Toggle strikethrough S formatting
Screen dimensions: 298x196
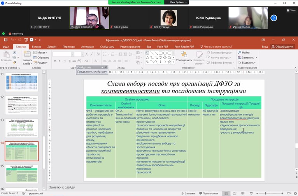(69, 61)
